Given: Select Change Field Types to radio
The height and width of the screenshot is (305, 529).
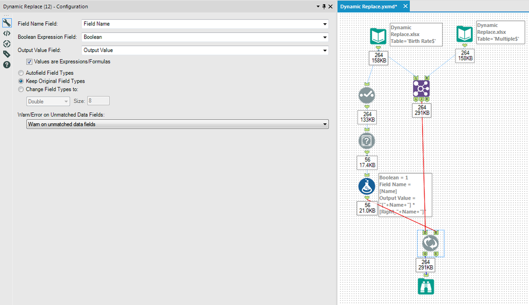Looking at the screenshot, I should [21, 89].
